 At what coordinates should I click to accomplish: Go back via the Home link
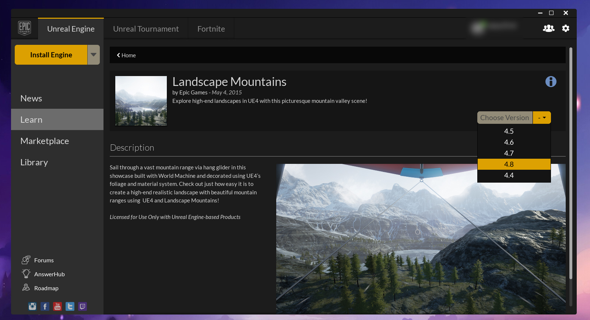[x=129, y=55]
